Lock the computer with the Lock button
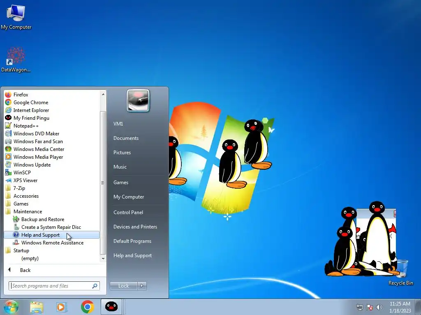This screenshot has height=315, width=421. coord(123,286)
